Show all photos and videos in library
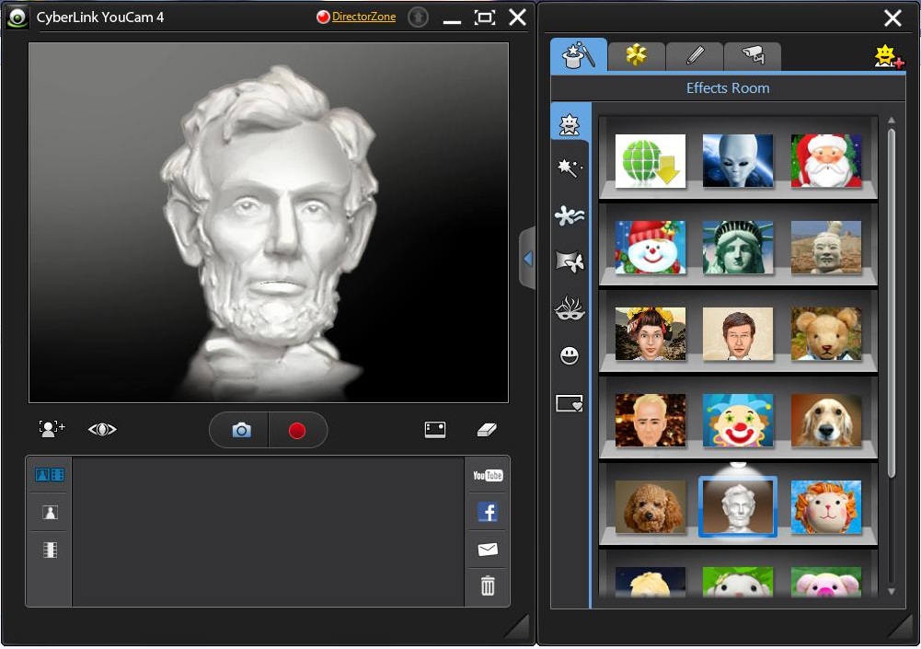The width and height of the screenshot is (921, 649). 50,474
